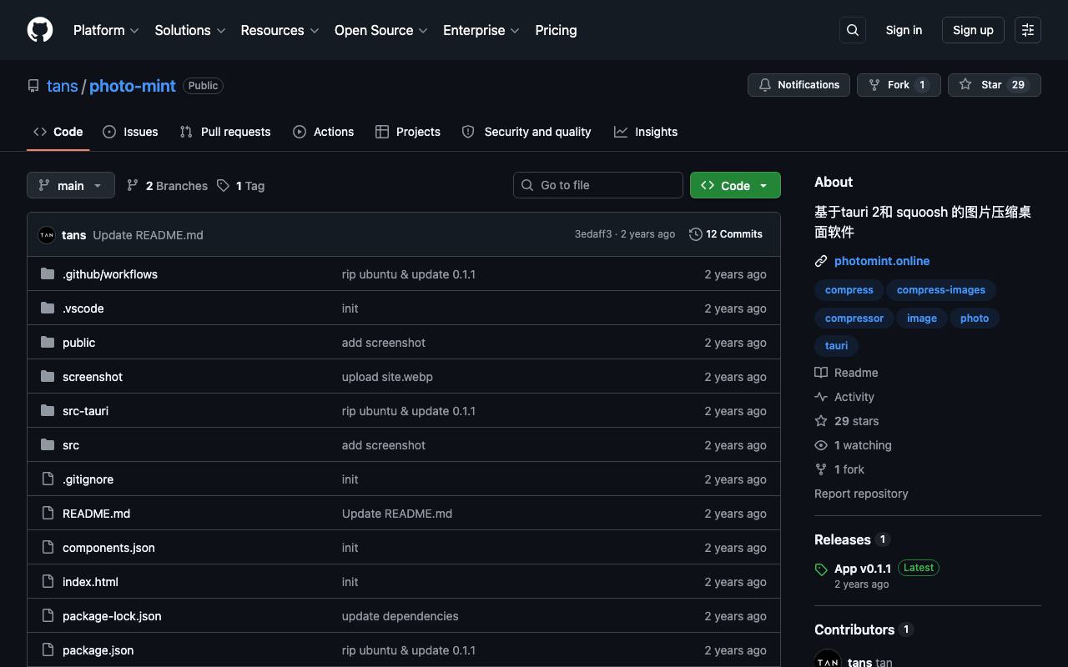1068x667 pixels.
Task: Open the Insights tab
Action: pyautogui.click(x=646, y=132)
